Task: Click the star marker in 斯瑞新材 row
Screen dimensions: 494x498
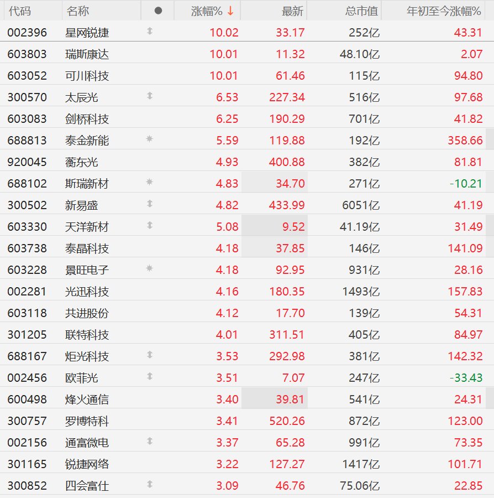Action: (x=150, y=182)
